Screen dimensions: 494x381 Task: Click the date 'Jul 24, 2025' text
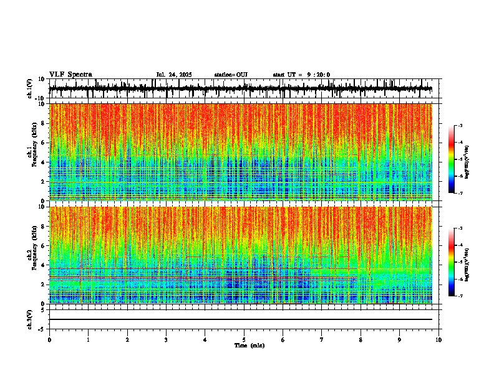(174, 75)
